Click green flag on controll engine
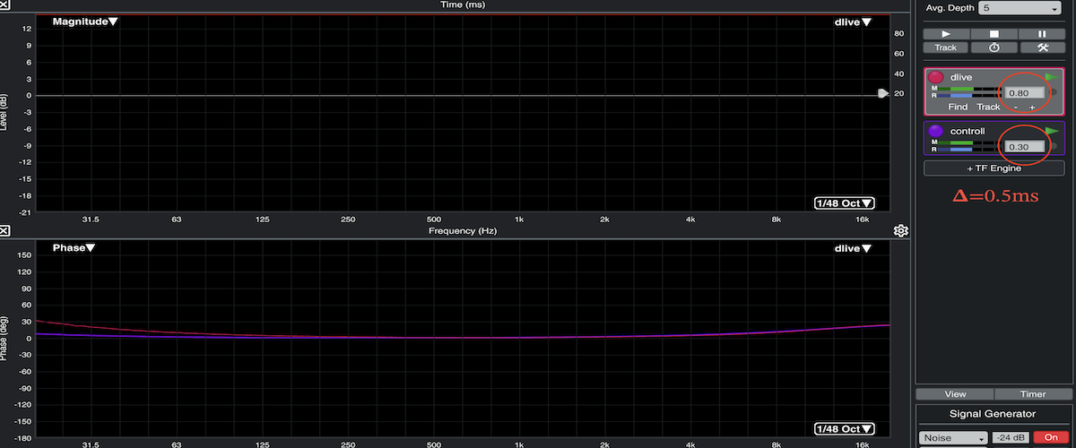Viewport: 1076px width, 448px height. [1052, 131]
